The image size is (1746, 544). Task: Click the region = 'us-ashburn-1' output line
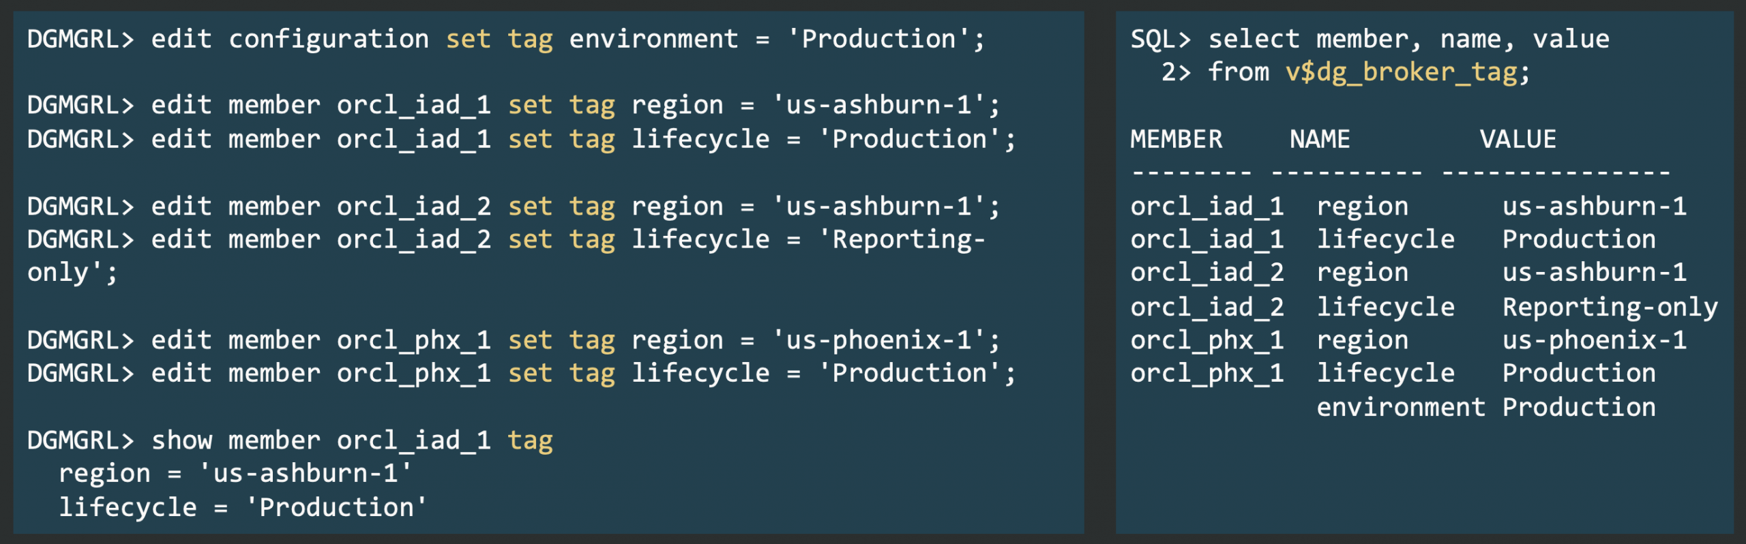point(235,474)
